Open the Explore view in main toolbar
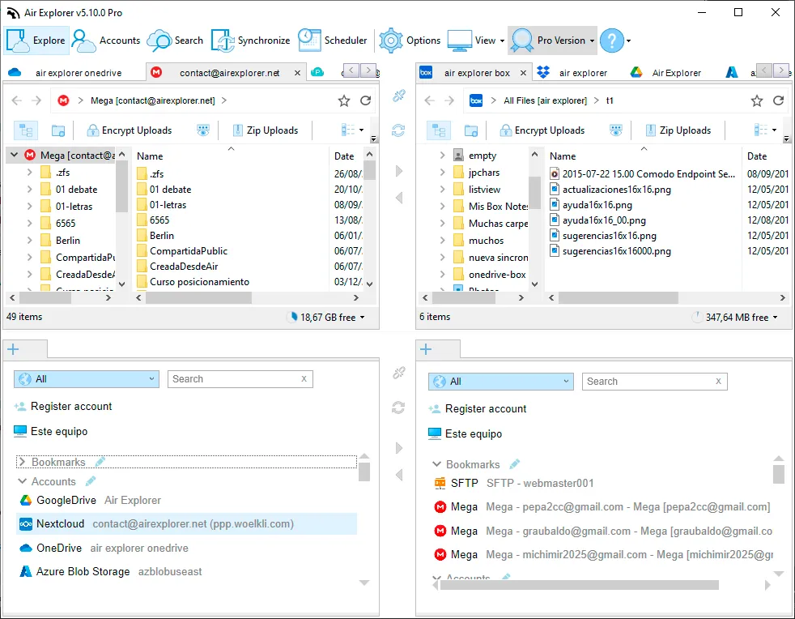 [36, 41]
